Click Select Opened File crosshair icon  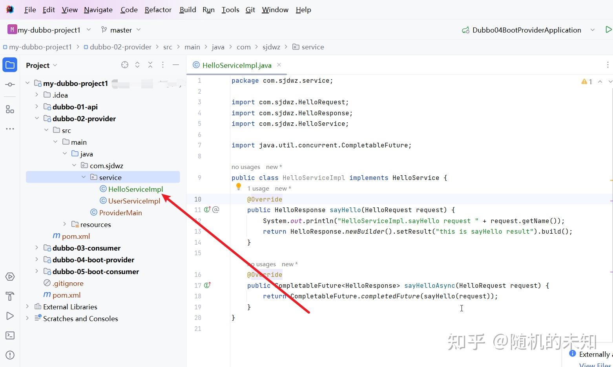(125, 65)
